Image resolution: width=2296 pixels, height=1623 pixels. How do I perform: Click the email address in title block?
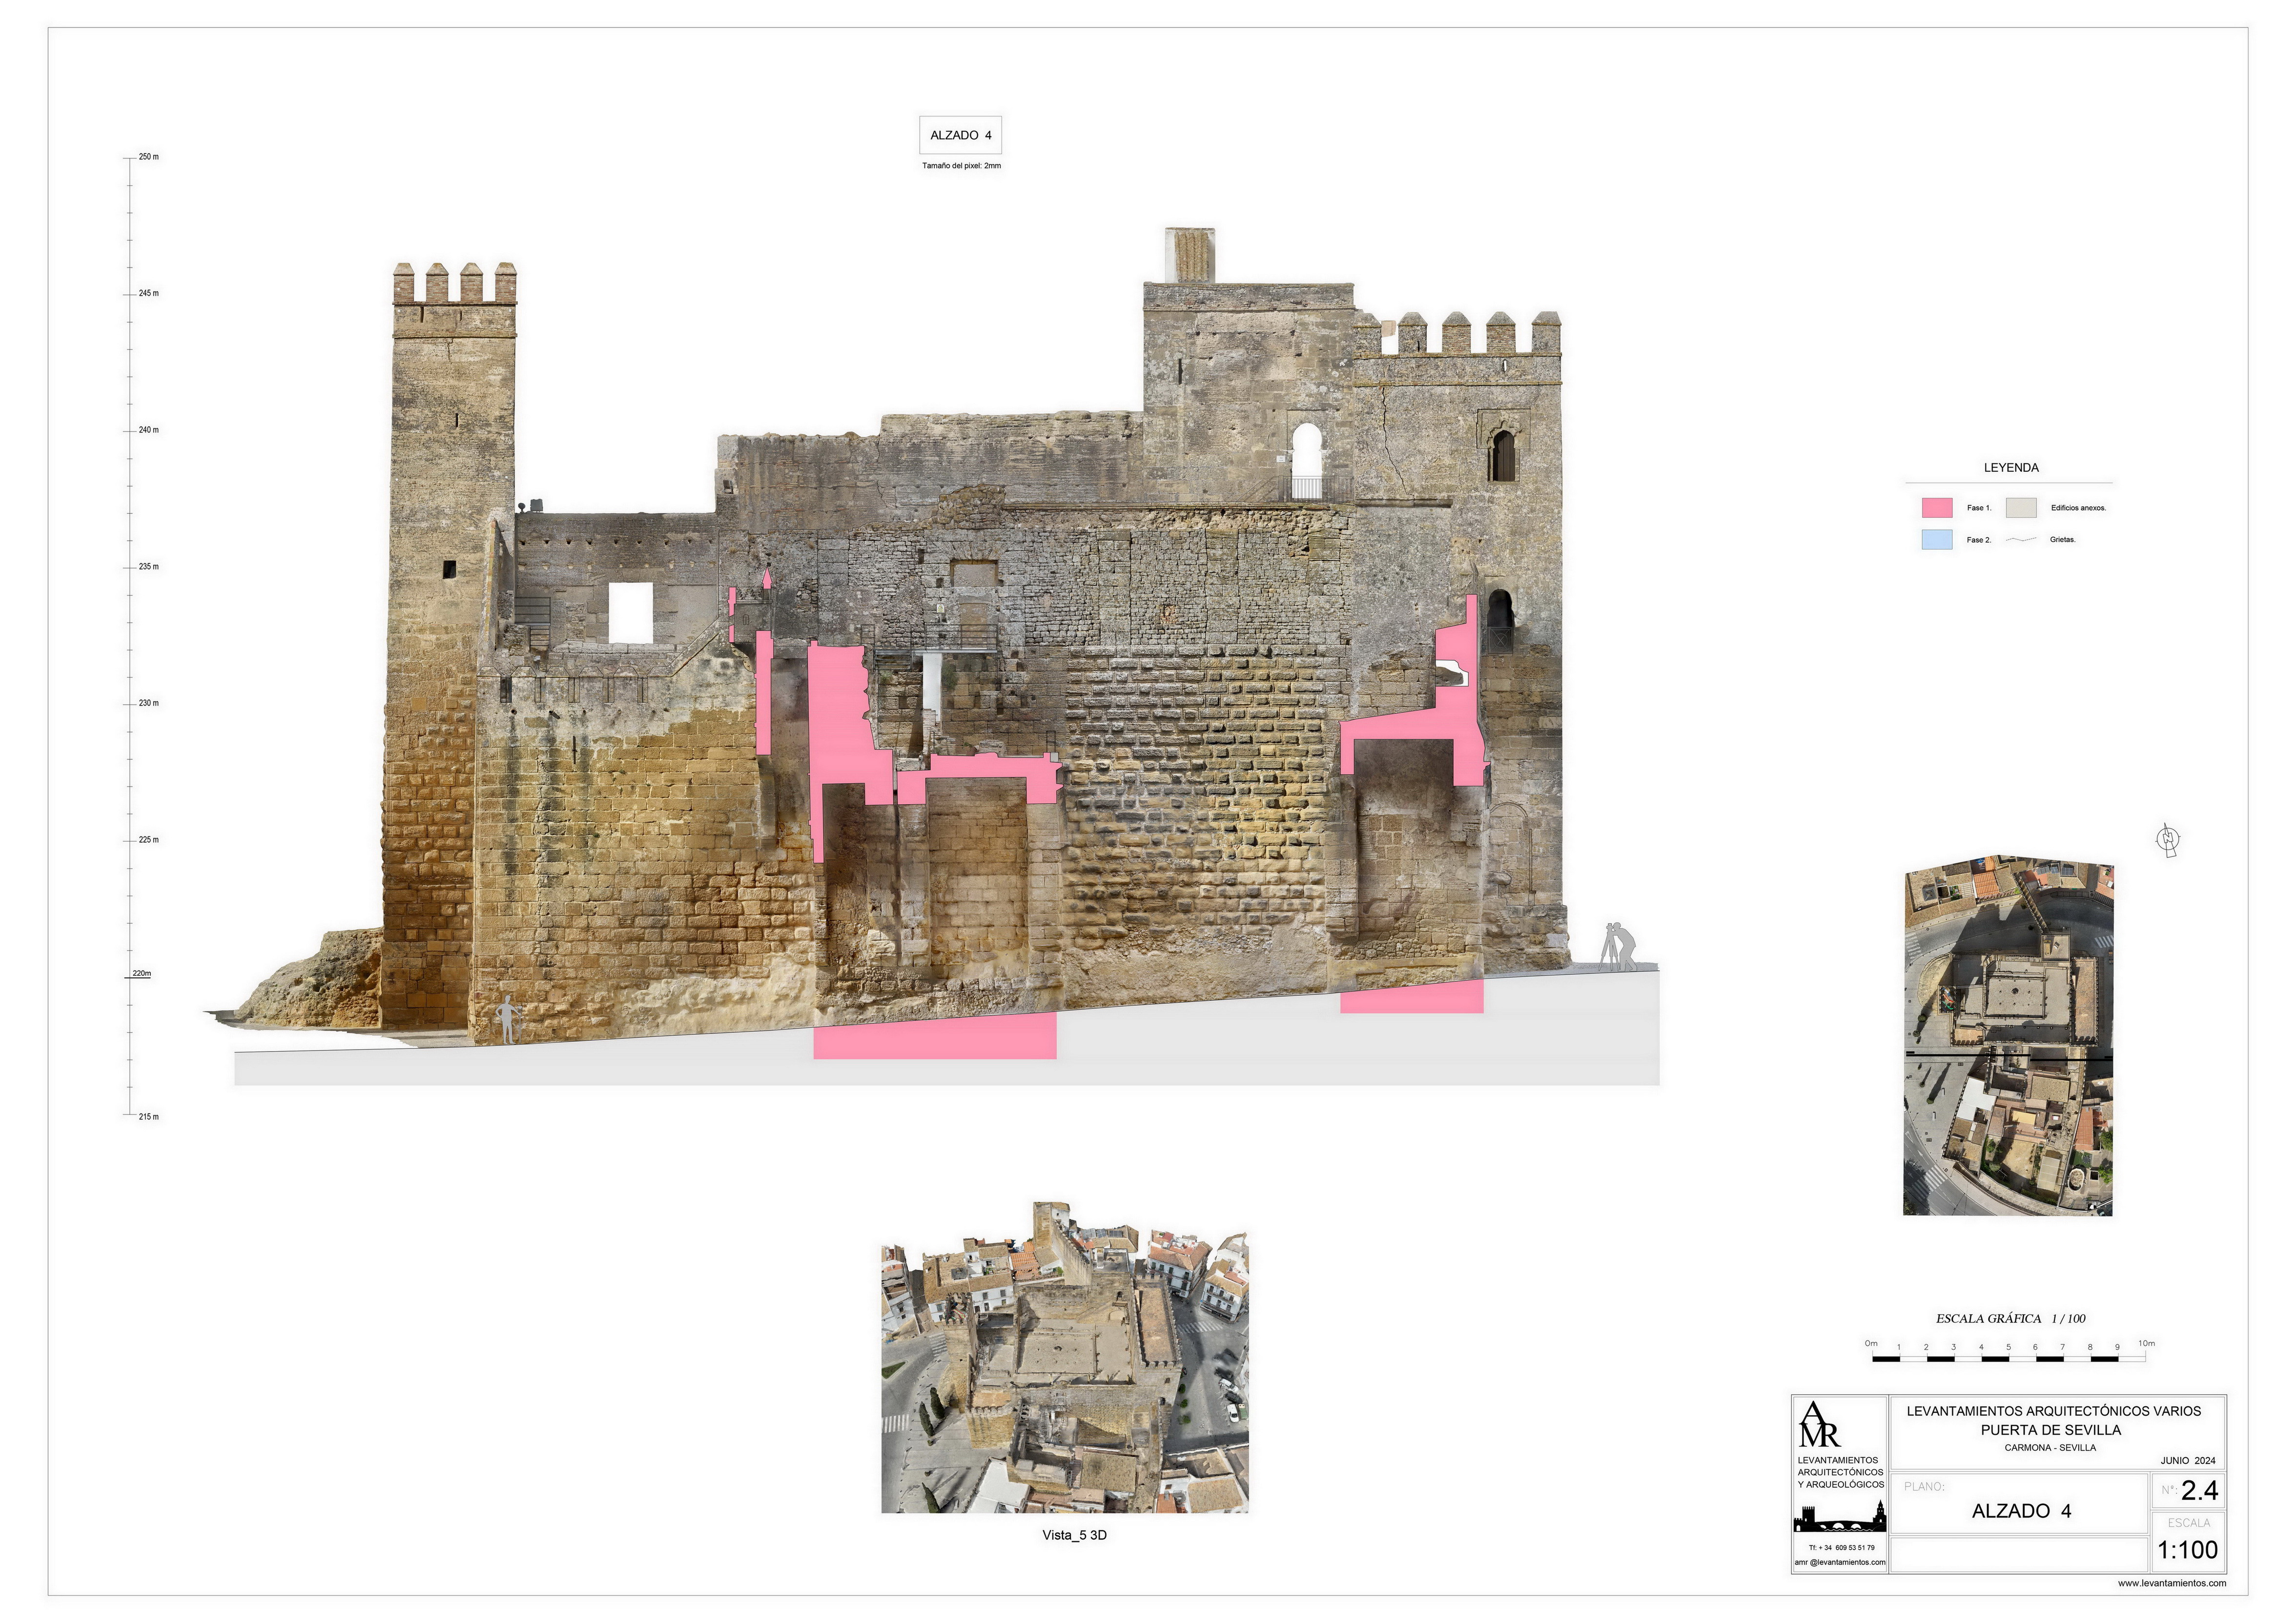point(1839,1562)
